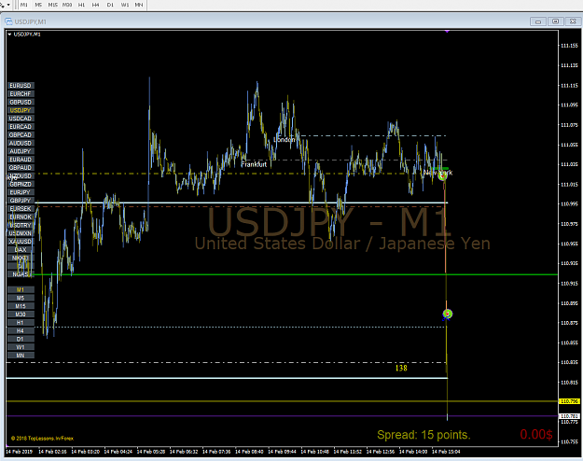Choose M30 in chart side panel
583x461 pixels.
click(21, 314)
